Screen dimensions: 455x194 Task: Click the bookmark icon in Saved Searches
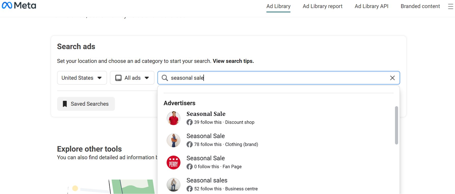tap(65, 104)
